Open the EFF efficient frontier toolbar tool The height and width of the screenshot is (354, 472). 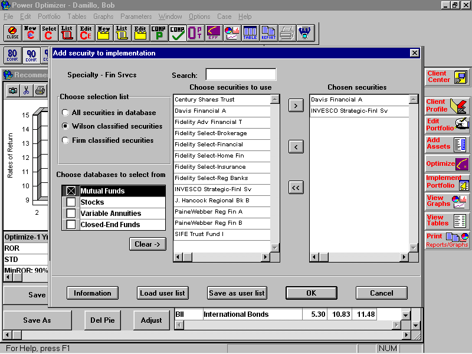click(212, 34)
